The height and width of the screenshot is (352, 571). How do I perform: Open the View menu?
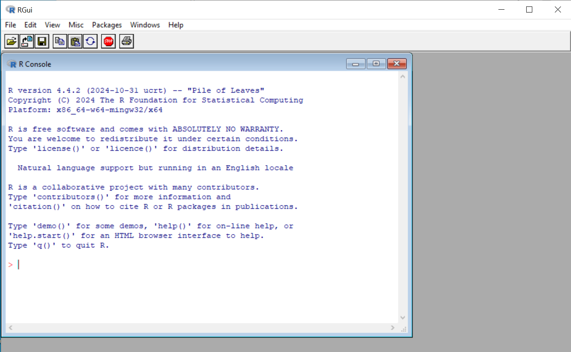52,25
